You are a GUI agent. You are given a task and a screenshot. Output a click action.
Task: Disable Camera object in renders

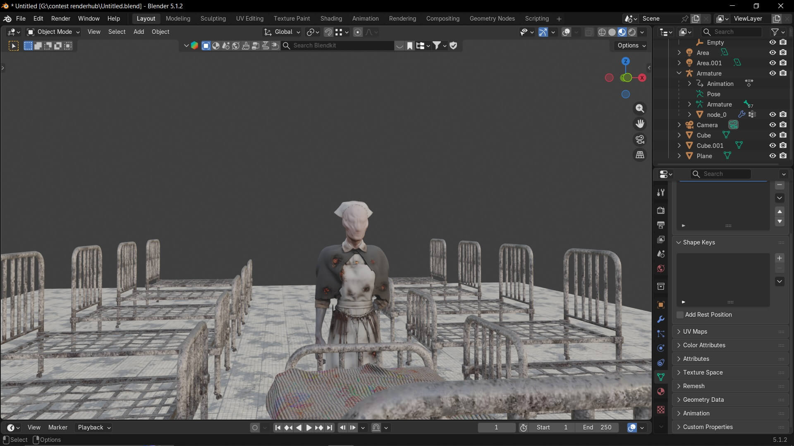pyautogui.click(x=783, y=125)
